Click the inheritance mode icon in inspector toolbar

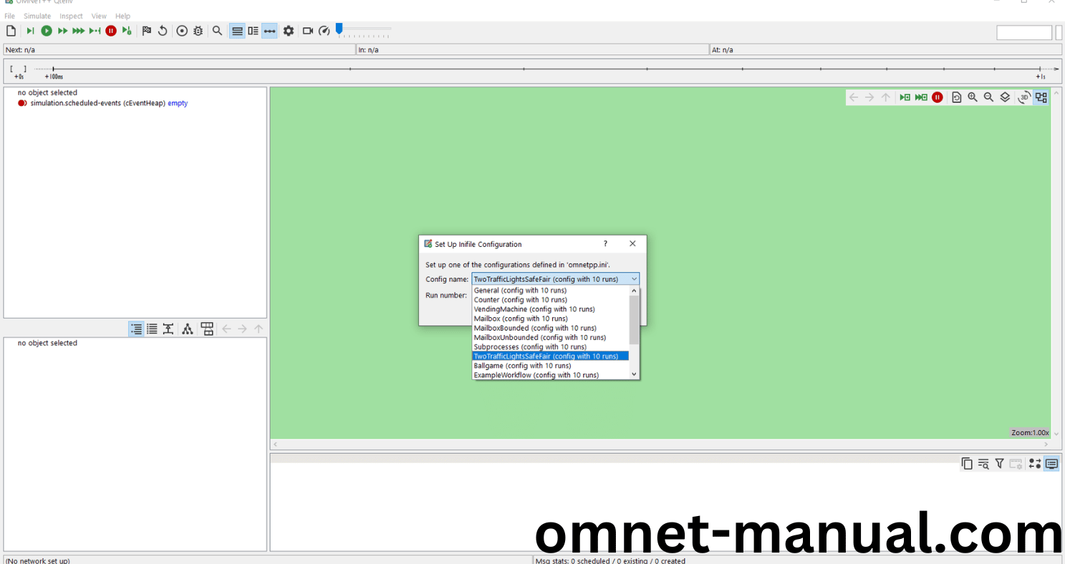point(168,329)
